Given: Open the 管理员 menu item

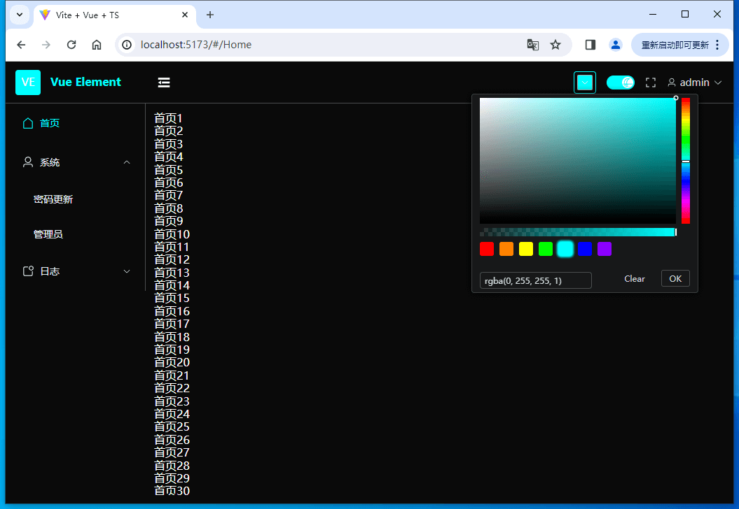Looking at the screenshot, I should (76, 234).
